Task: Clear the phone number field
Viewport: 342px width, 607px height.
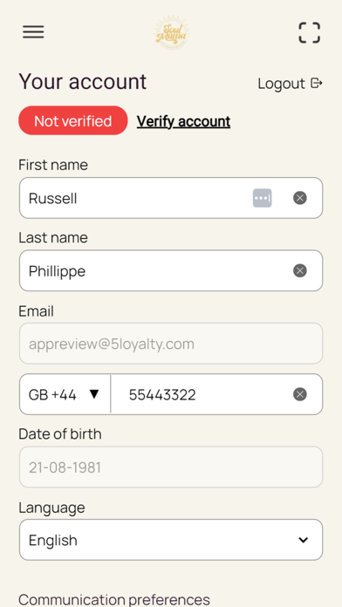Action: pyautogui.click(x=300, y=394)
